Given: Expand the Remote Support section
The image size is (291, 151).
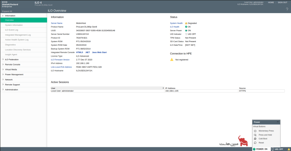Looking at the screenshot, I should [x=3, y=85].
